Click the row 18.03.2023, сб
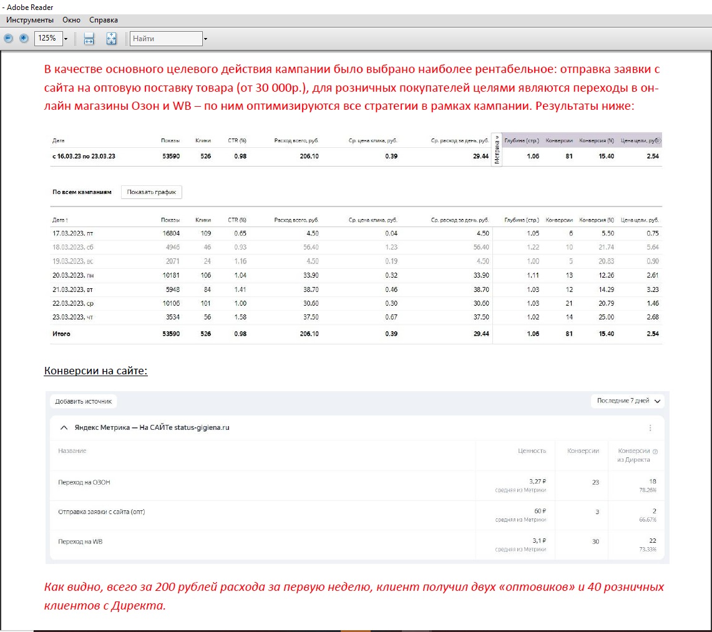This screenshot has width=712, height=632. coord(356,248)
